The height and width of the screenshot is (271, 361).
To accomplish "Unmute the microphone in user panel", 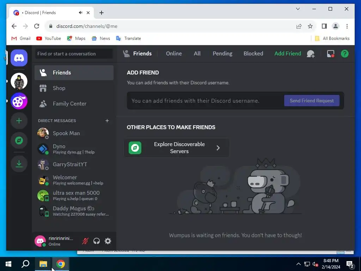I will (85, 241).
